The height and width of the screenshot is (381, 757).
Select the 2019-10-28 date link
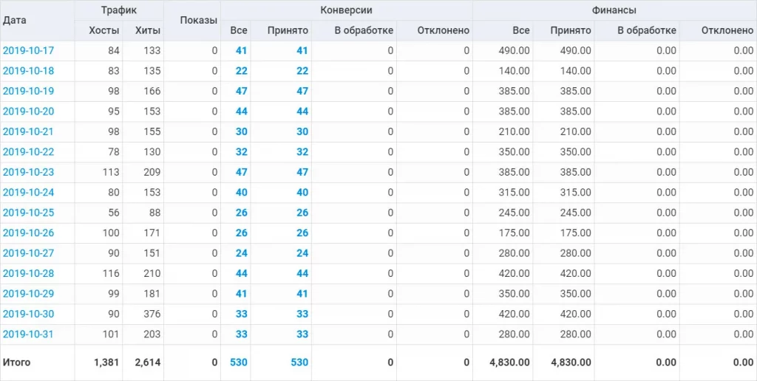[x=28, y=273]
